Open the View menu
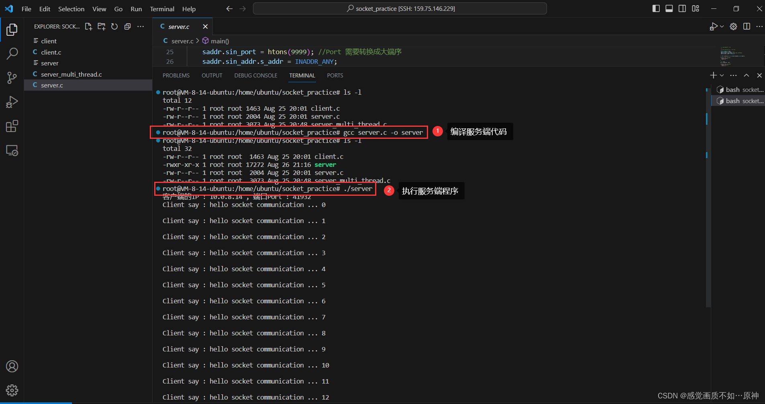Viewport: 765px width, 404px height. 99,9
